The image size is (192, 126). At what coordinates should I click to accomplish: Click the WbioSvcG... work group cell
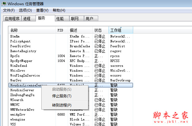(120, 70)
